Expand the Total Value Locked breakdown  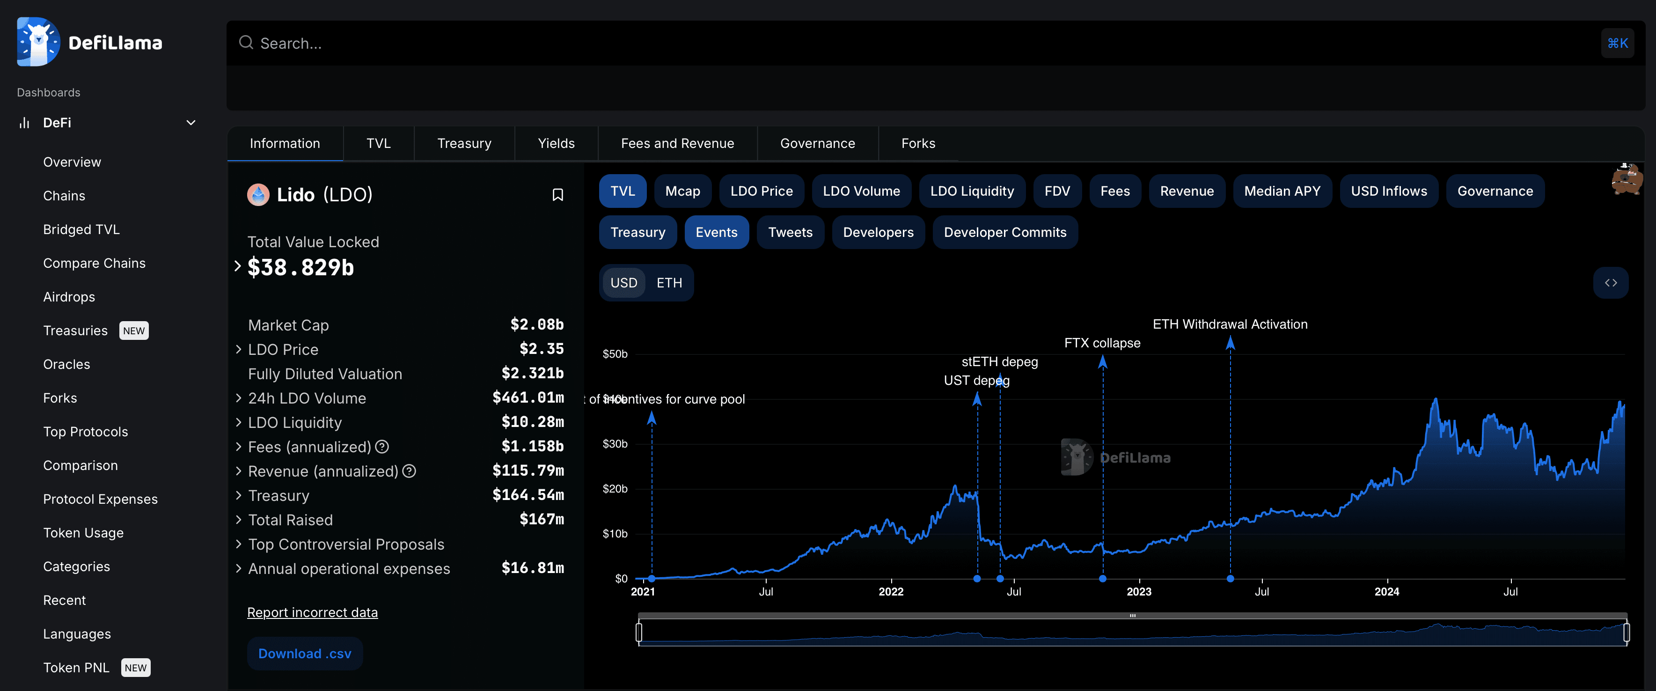tap(237, 266)
